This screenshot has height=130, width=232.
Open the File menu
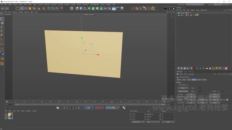(x=2, y=5)
